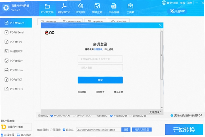
Task: Click the 登录/注册 user icon
Action: coord(164,3)
